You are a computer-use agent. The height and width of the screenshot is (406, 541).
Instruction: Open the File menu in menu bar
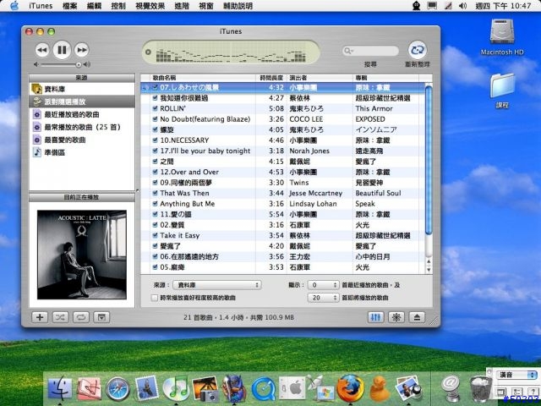tap(69, 6)
